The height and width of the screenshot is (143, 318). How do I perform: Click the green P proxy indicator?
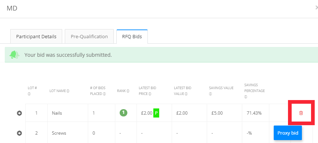coord(156,113)
